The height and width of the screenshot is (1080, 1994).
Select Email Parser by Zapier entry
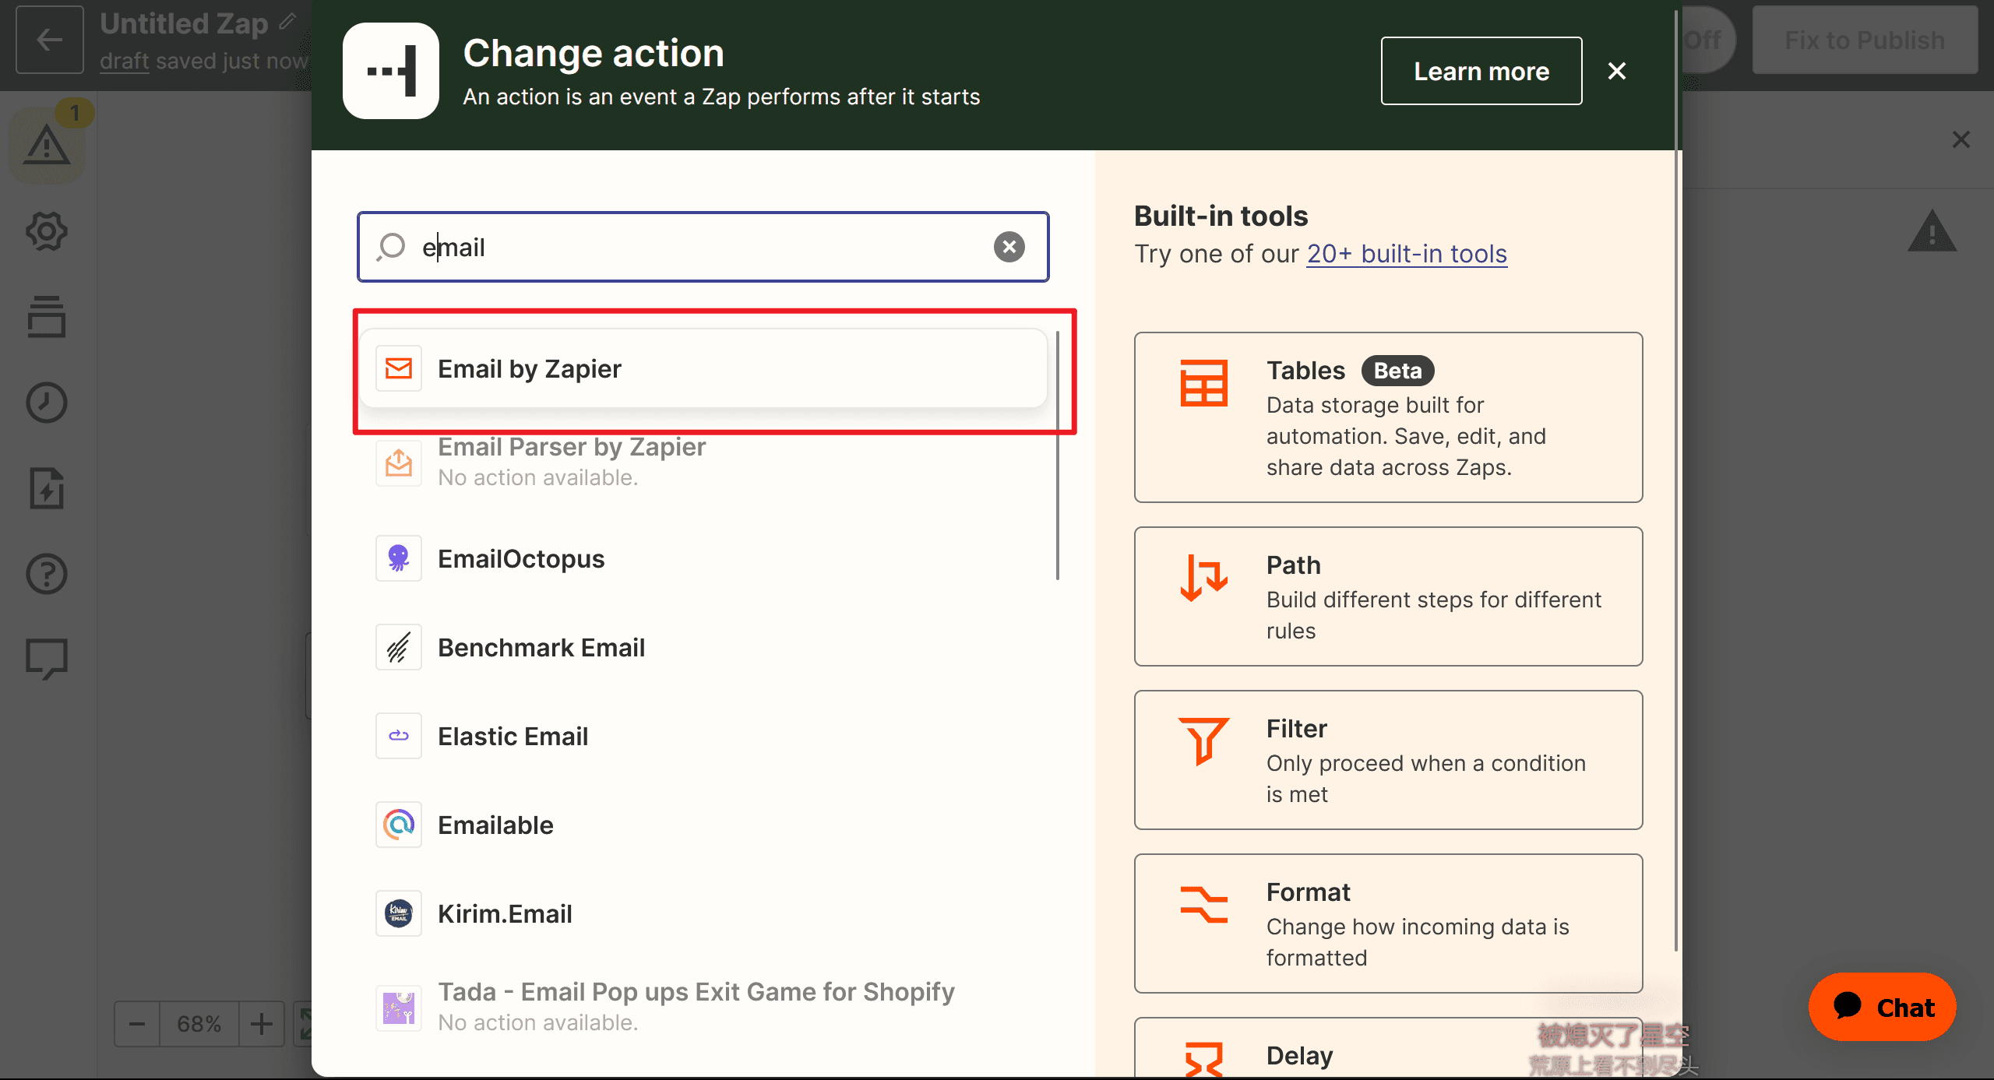click(x=703, y=462)
